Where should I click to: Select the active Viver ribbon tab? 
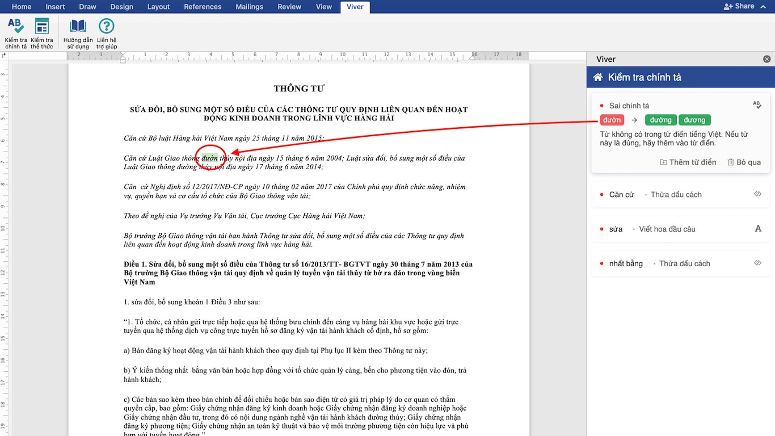pyautogui.click(x=355, y=7)
